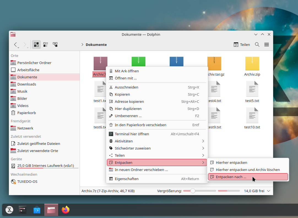Launch Firefox from the taskbar
This screenshot has width=298, height=218.
[66, 210]
